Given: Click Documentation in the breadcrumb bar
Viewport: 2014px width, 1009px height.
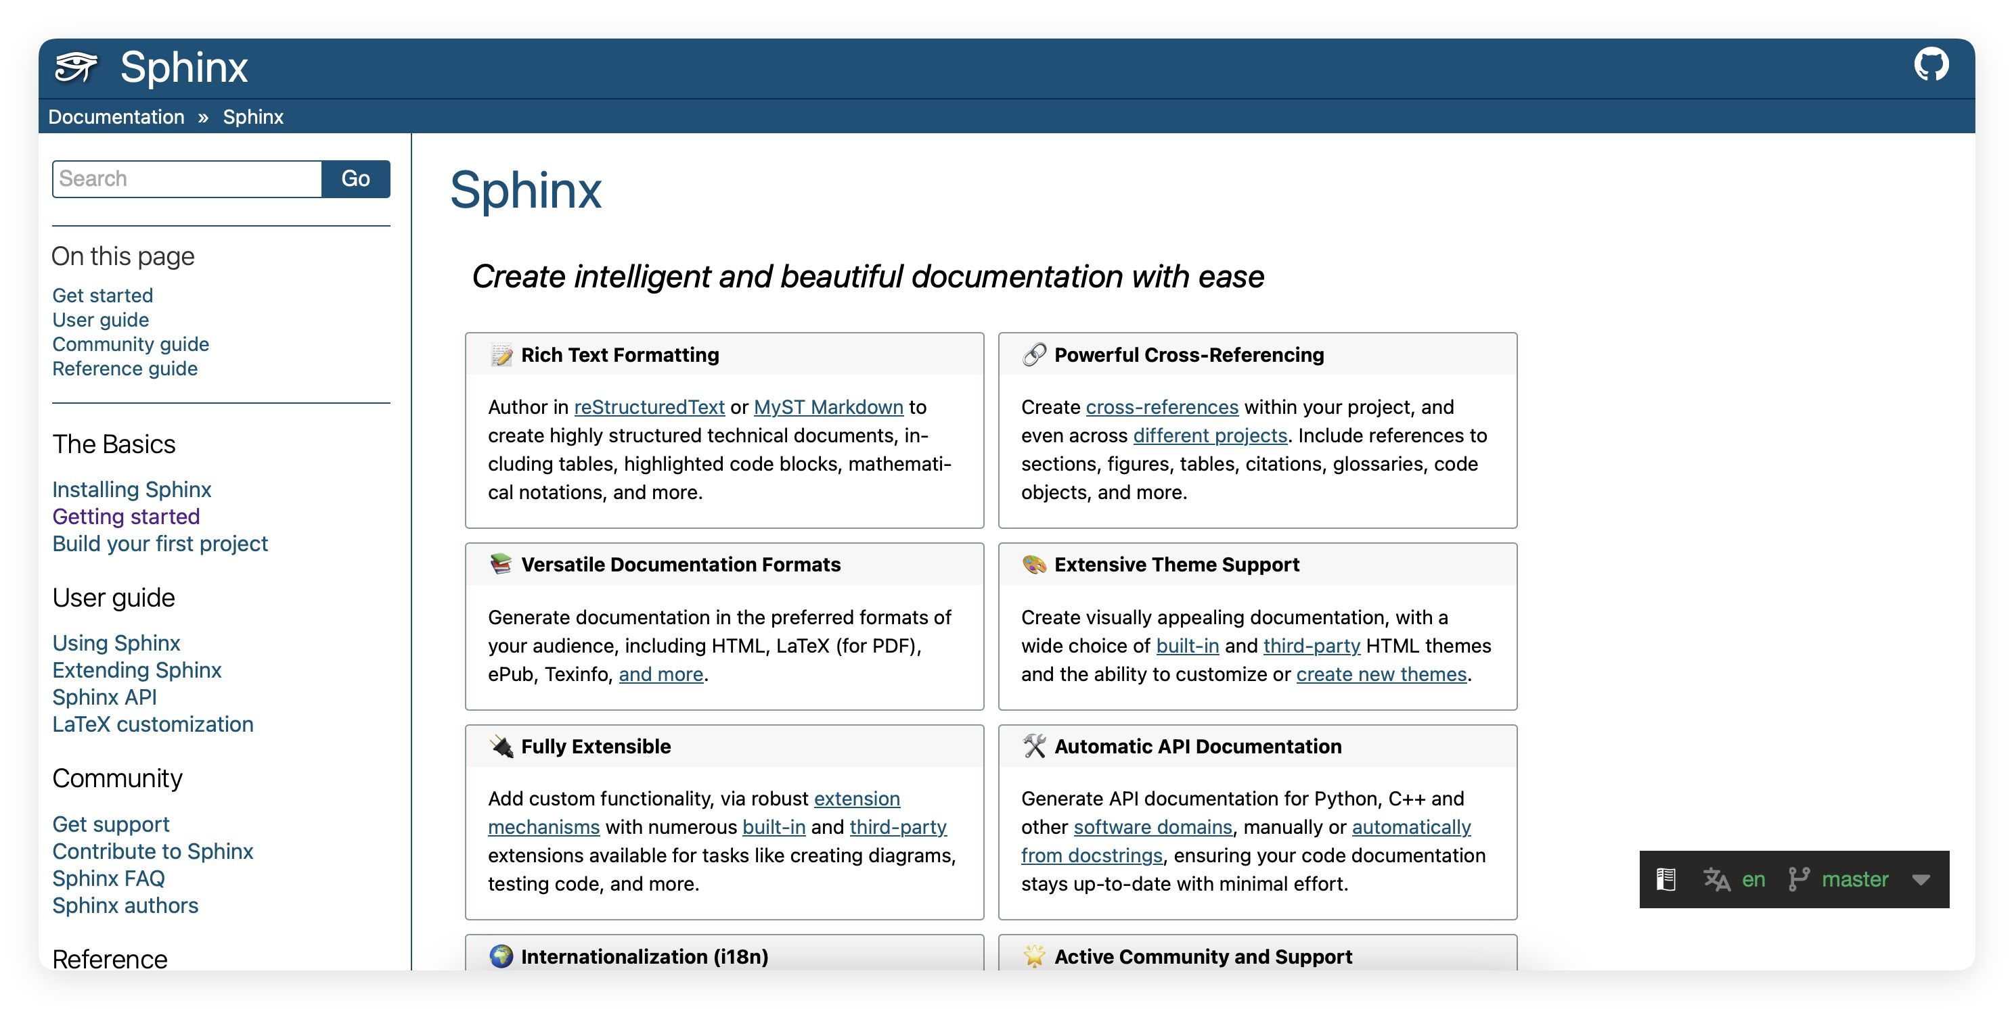Looking at the screenshot, I should [x=116, y=117].
